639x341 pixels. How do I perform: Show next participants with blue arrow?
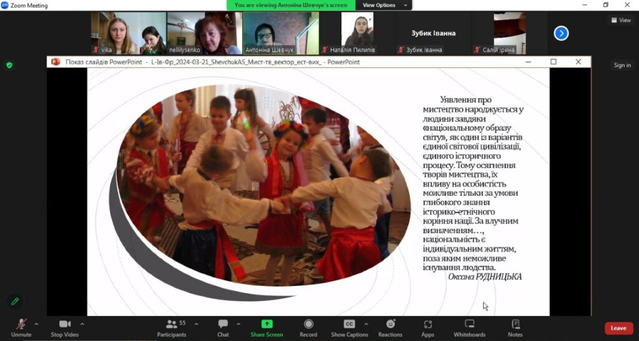coord(561,33)
